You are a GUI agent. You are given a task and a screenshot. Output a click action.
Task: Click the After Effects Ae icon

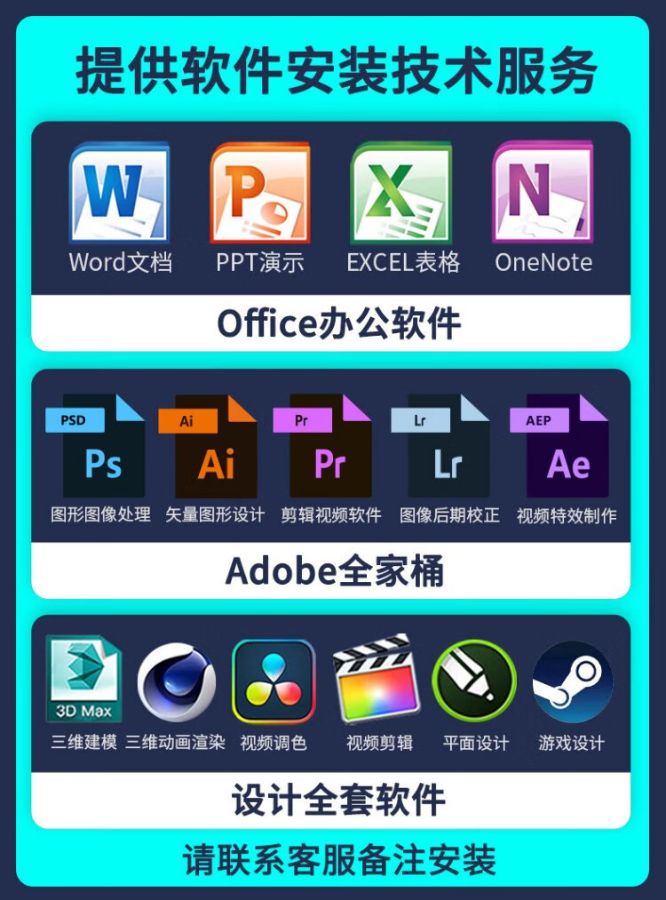(559, 445)
